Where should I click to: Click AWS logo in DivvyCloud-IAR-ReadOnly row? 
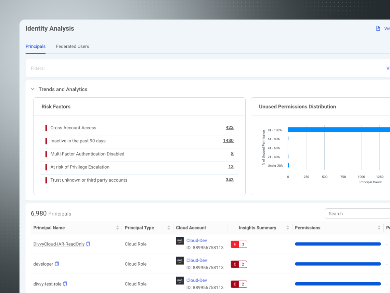pyautogui.click(x=180, y=241)
